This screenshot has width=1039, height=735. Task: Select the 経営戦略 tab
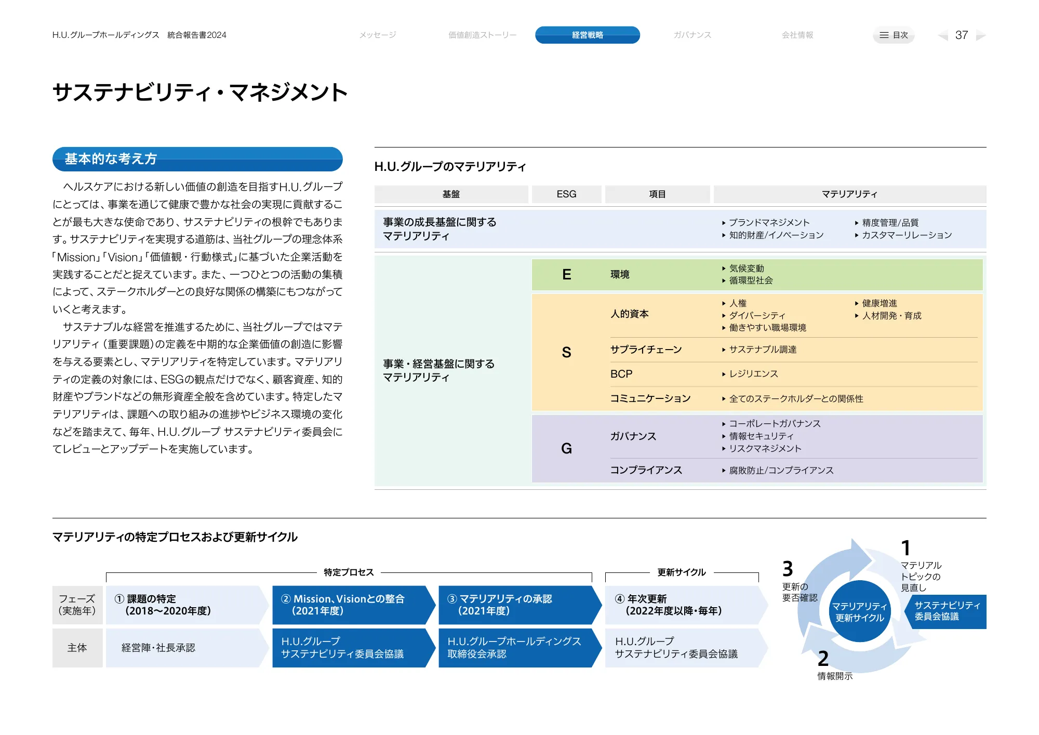pyautogui.click(x=588, y=35)
